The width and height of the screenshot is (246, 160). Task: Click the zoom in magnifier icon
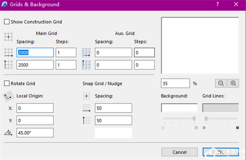pyautogui.click(x=233, y=83)
